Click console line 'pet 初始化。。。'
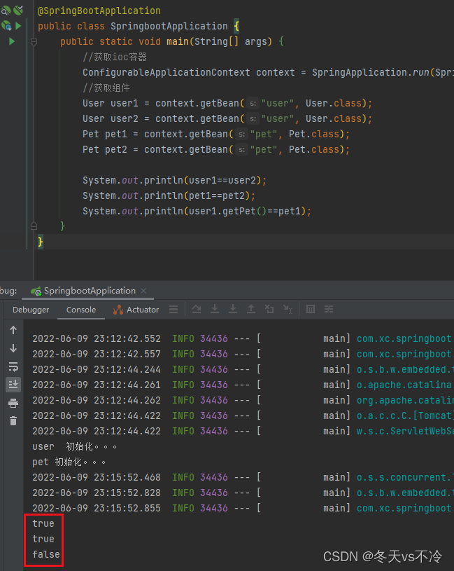The image size is (454, 571). 69,462
